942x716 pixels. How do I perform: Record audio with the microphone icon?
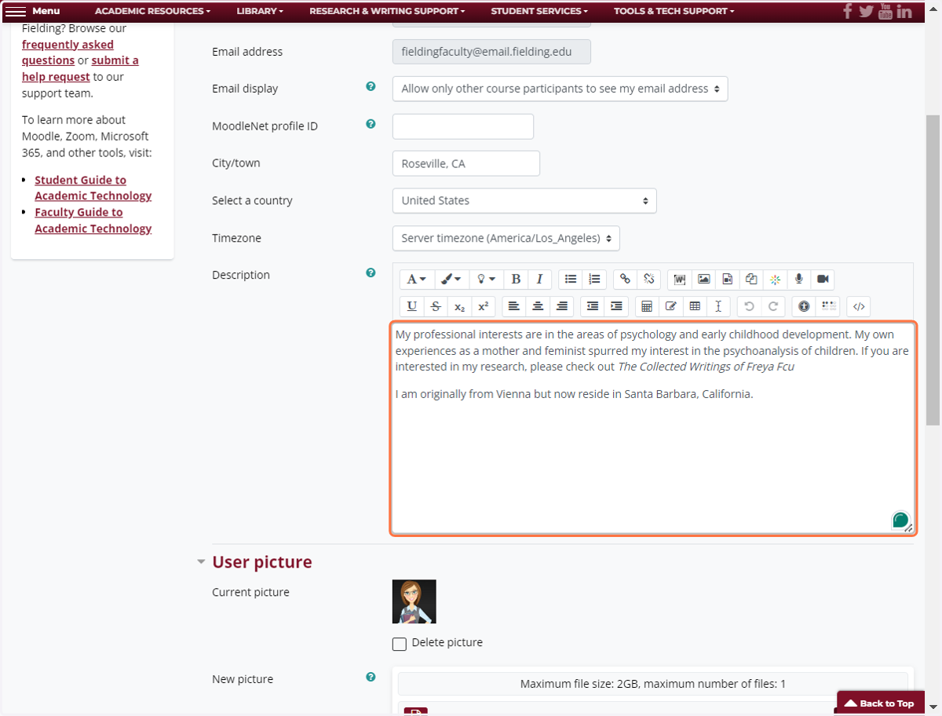pyautogui.click(x=799, y=279)
